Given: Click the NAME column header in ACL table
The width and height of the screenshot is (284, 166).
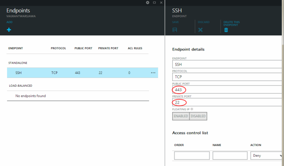Looking at the screenshot, I should tap(217, 145).
